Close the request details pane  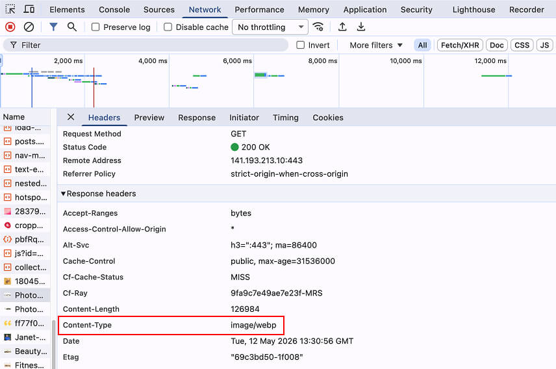tap(71, 117)
